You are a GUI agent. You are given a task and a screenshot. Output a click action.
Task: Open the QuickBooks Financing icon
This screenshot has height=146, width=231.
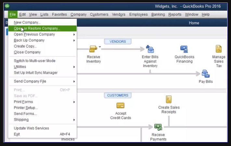(x=184, y=49)
